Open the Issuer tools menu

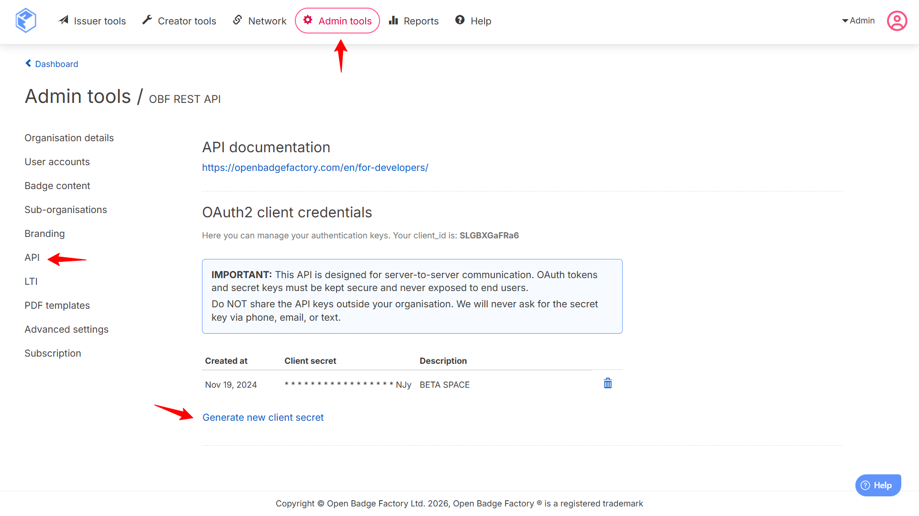(x=92, y=21)
